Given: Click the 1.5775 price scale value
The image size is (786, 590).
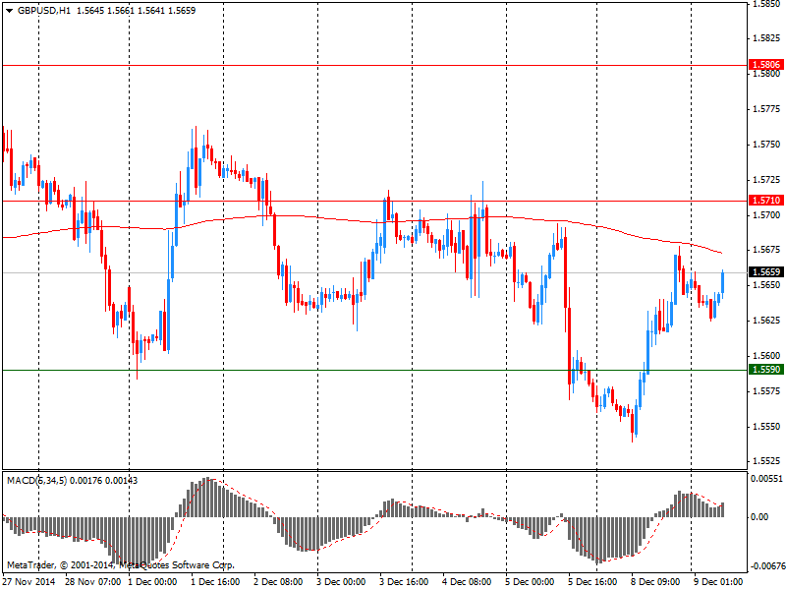Looking at the screenshot, I should click(x=767, y=109).
